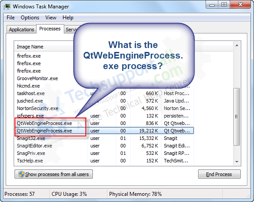Click the 15,332 K memory value

[148, 138]
